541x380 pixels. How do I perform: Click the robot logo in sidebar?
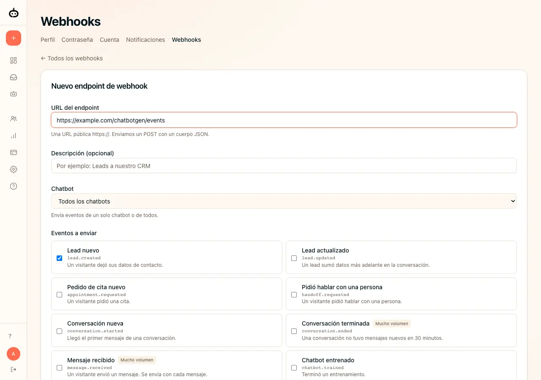(14, 13)
